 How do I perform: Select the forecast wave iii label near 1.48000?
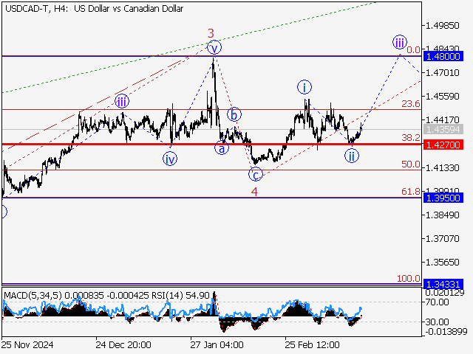(x=399, y=41)
